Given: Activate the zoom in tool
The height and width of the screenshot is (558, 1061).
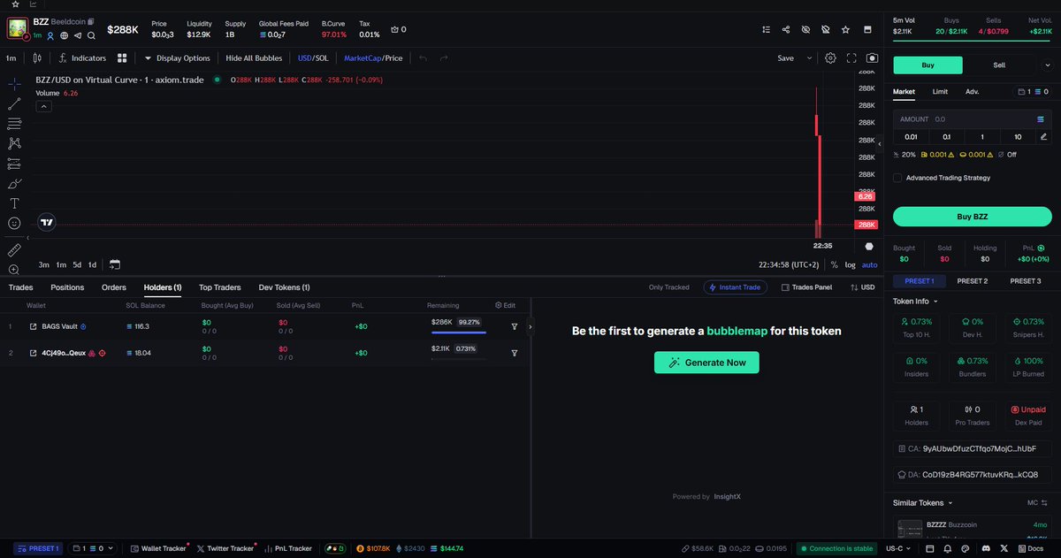Looking at the screenshot, I should point(14,270).
